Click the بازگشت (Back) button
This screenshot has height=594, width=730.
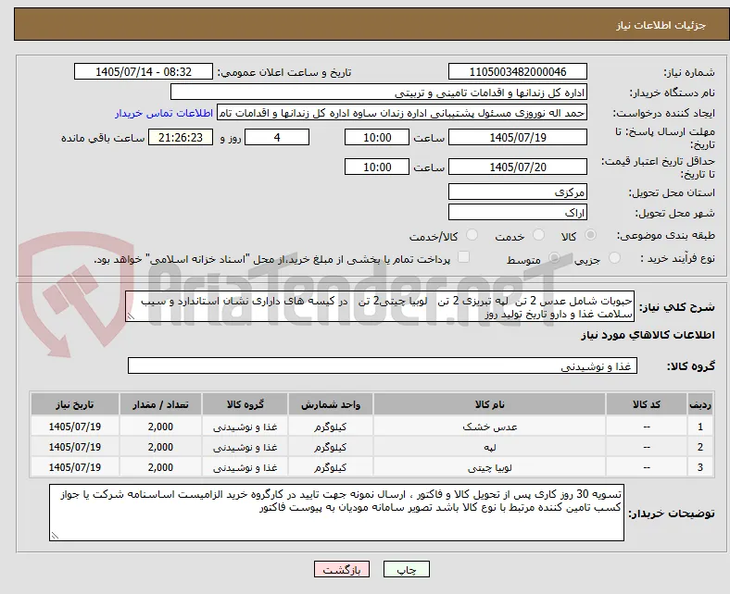click(341, 569)
